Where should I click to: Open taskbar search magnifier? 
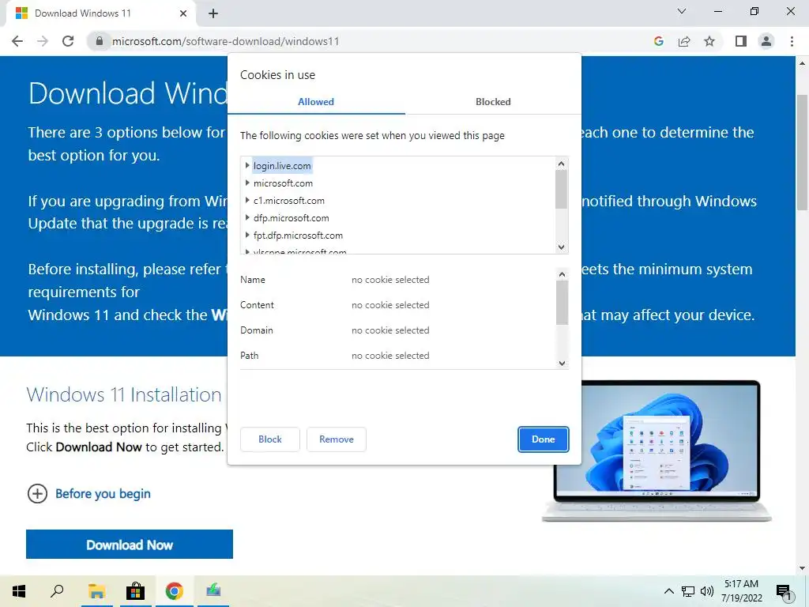tap(57, 591)
